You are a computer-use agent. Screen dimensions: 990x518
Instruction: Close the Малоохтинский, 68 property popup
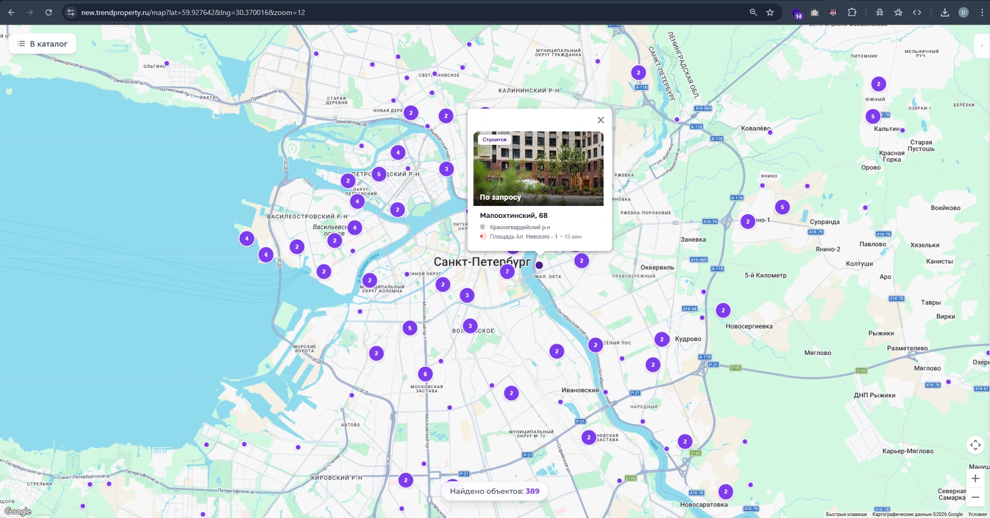tap(600, 120)
